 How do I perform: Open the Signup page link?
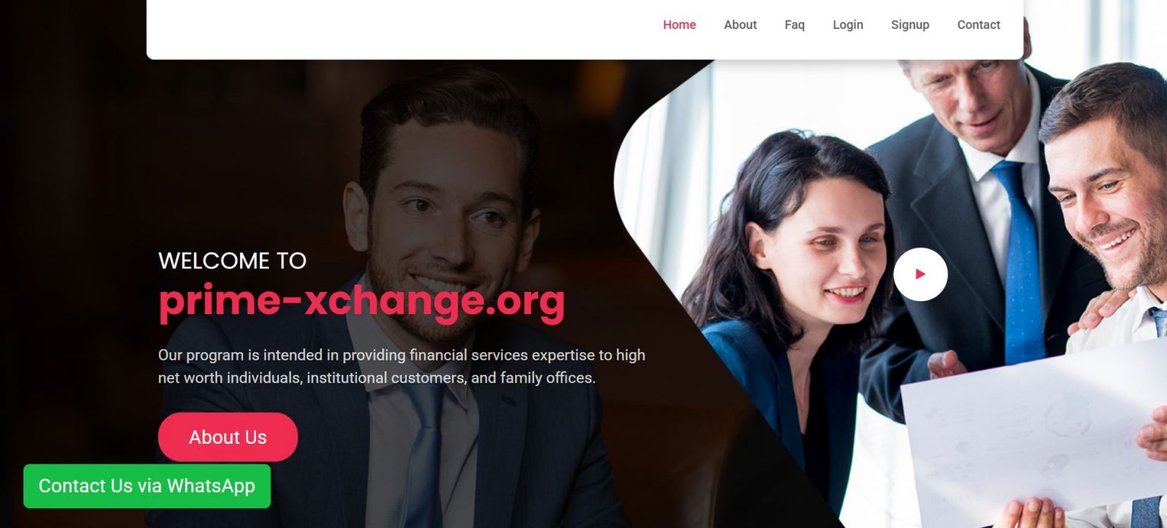910,24
